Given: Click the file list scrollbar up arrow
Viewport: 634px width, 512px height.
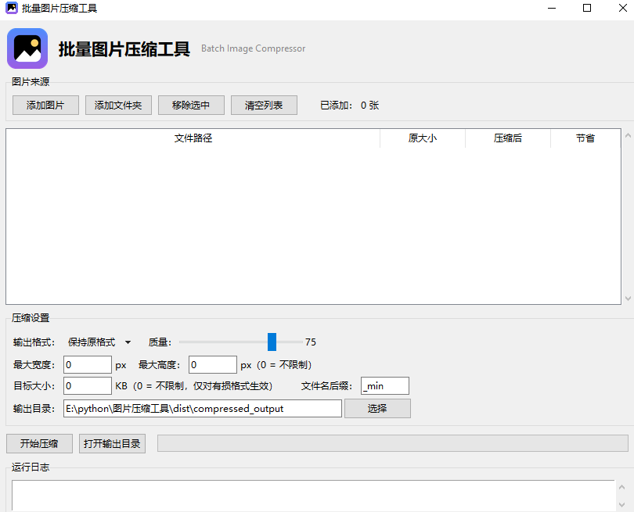Looking at the screenshot, I should click(628, 136).
